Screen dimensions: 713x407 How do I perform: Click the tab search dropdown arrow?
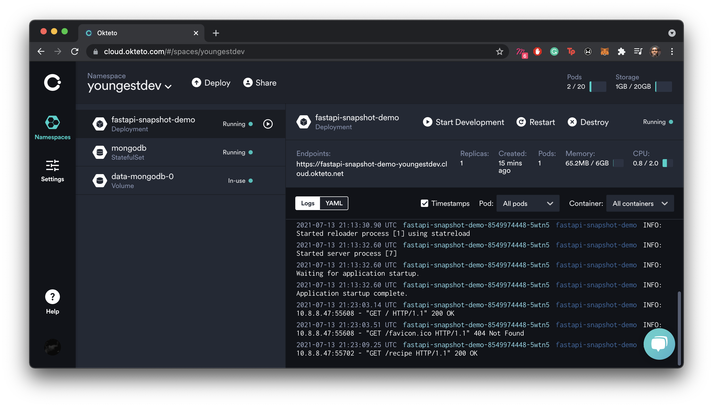(671, 33)
